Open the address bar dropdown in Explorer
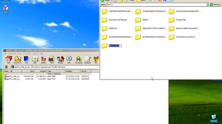 207,4
